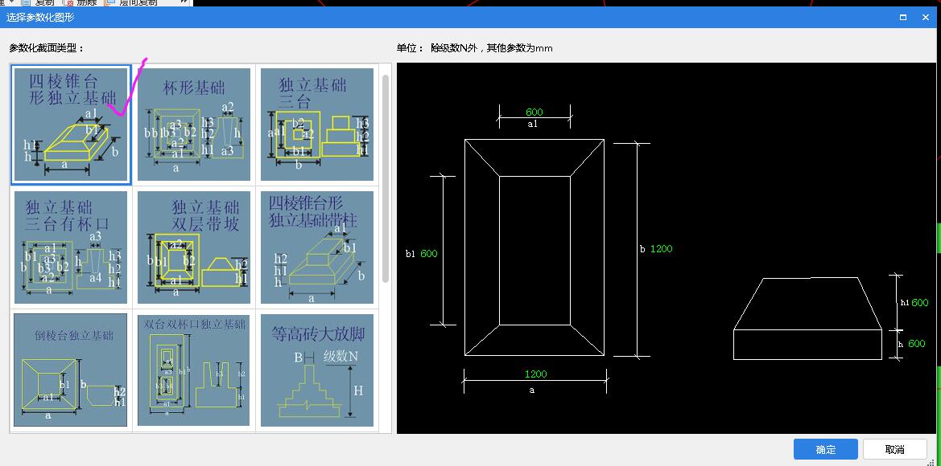Select the 四棱锥台形独立基础 thumbnail
941x466 pixels.
tap(71, 124)
